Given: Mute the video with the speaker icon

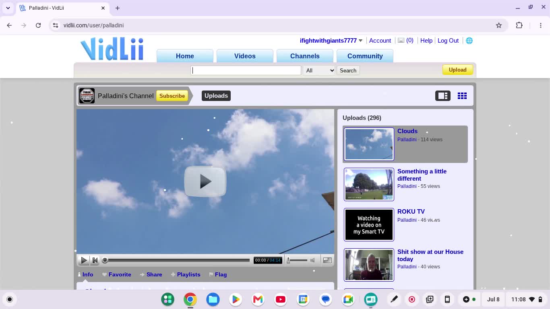Looking at the screenshot, I should (x=312, y=260).
